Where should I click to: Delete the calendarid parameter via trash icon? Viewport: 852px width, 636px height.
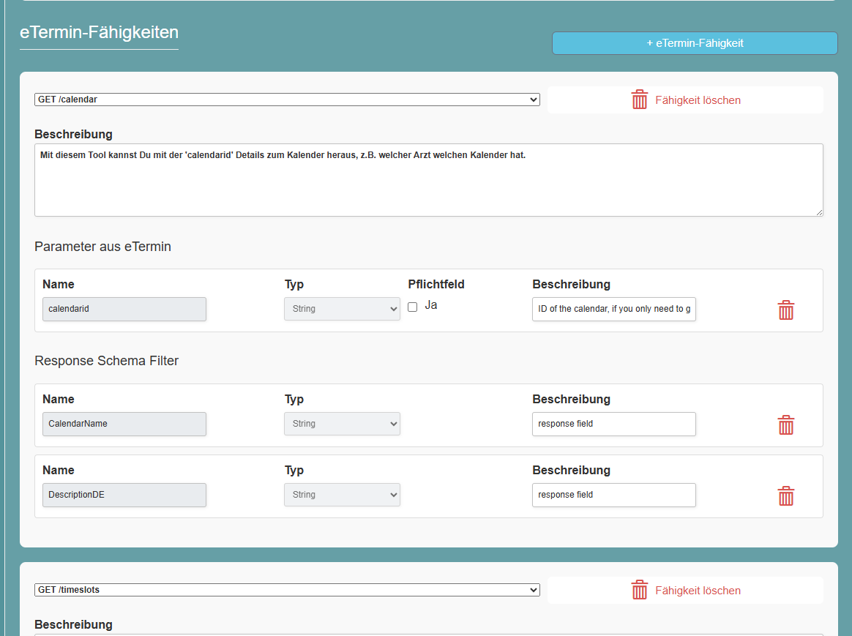[786, 310]
